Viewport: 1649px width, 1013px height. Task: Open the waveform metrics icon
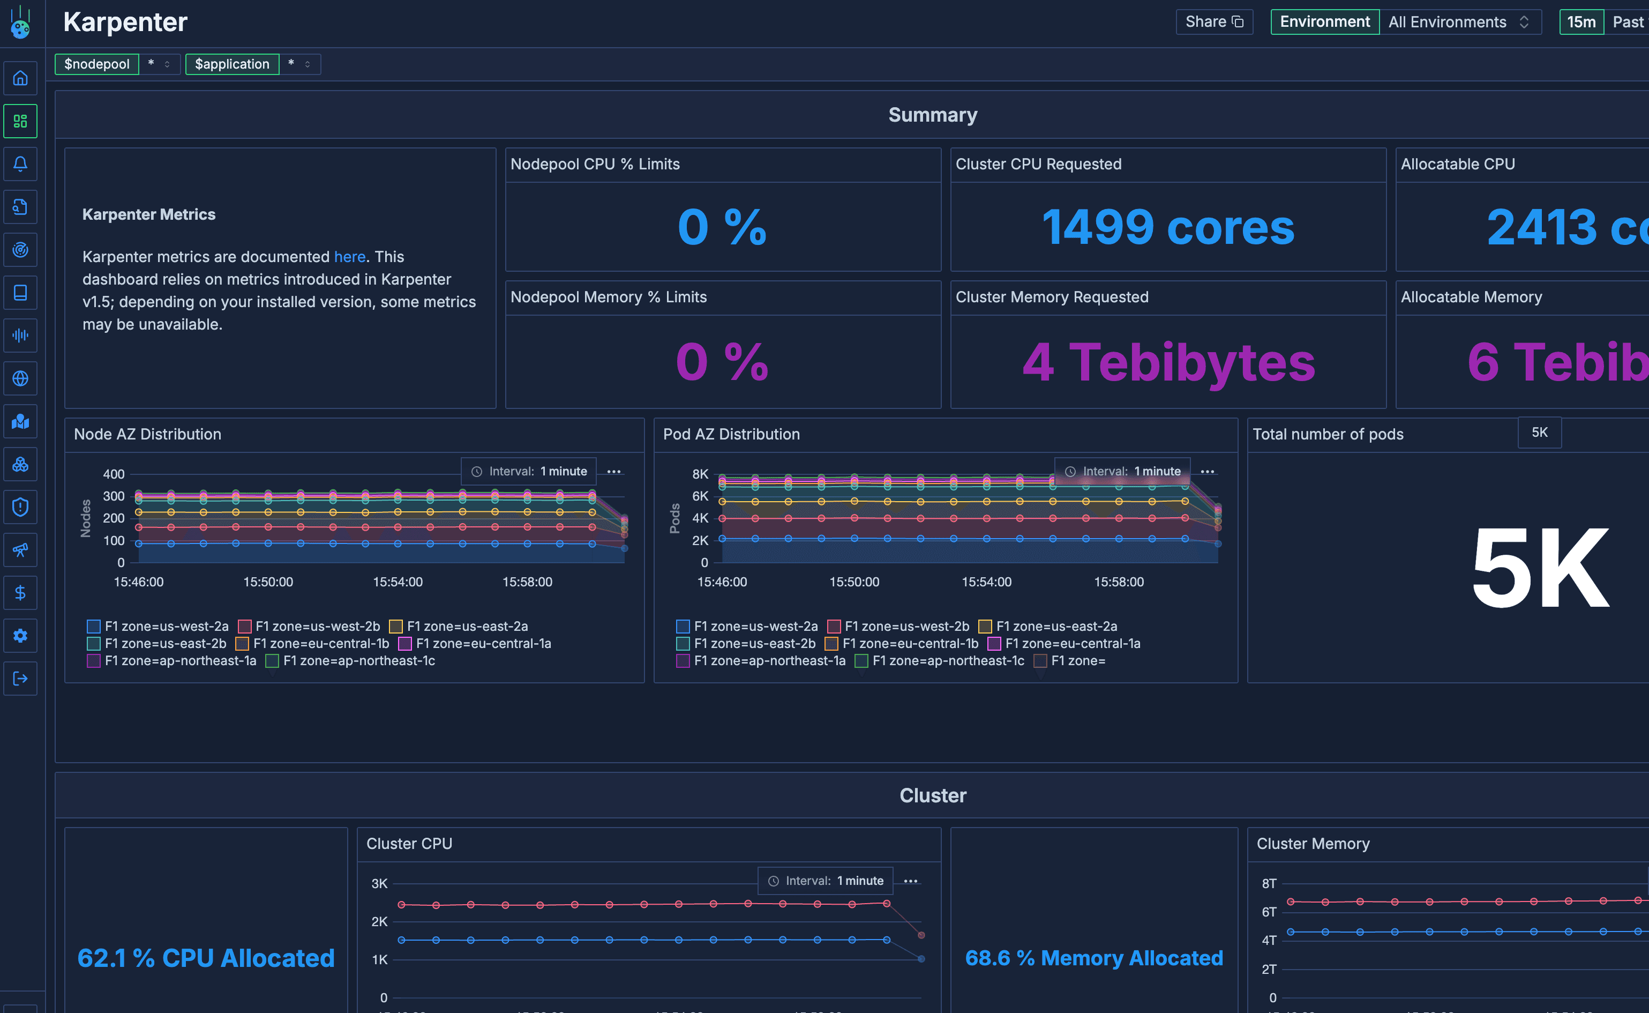tap(20, 336)
